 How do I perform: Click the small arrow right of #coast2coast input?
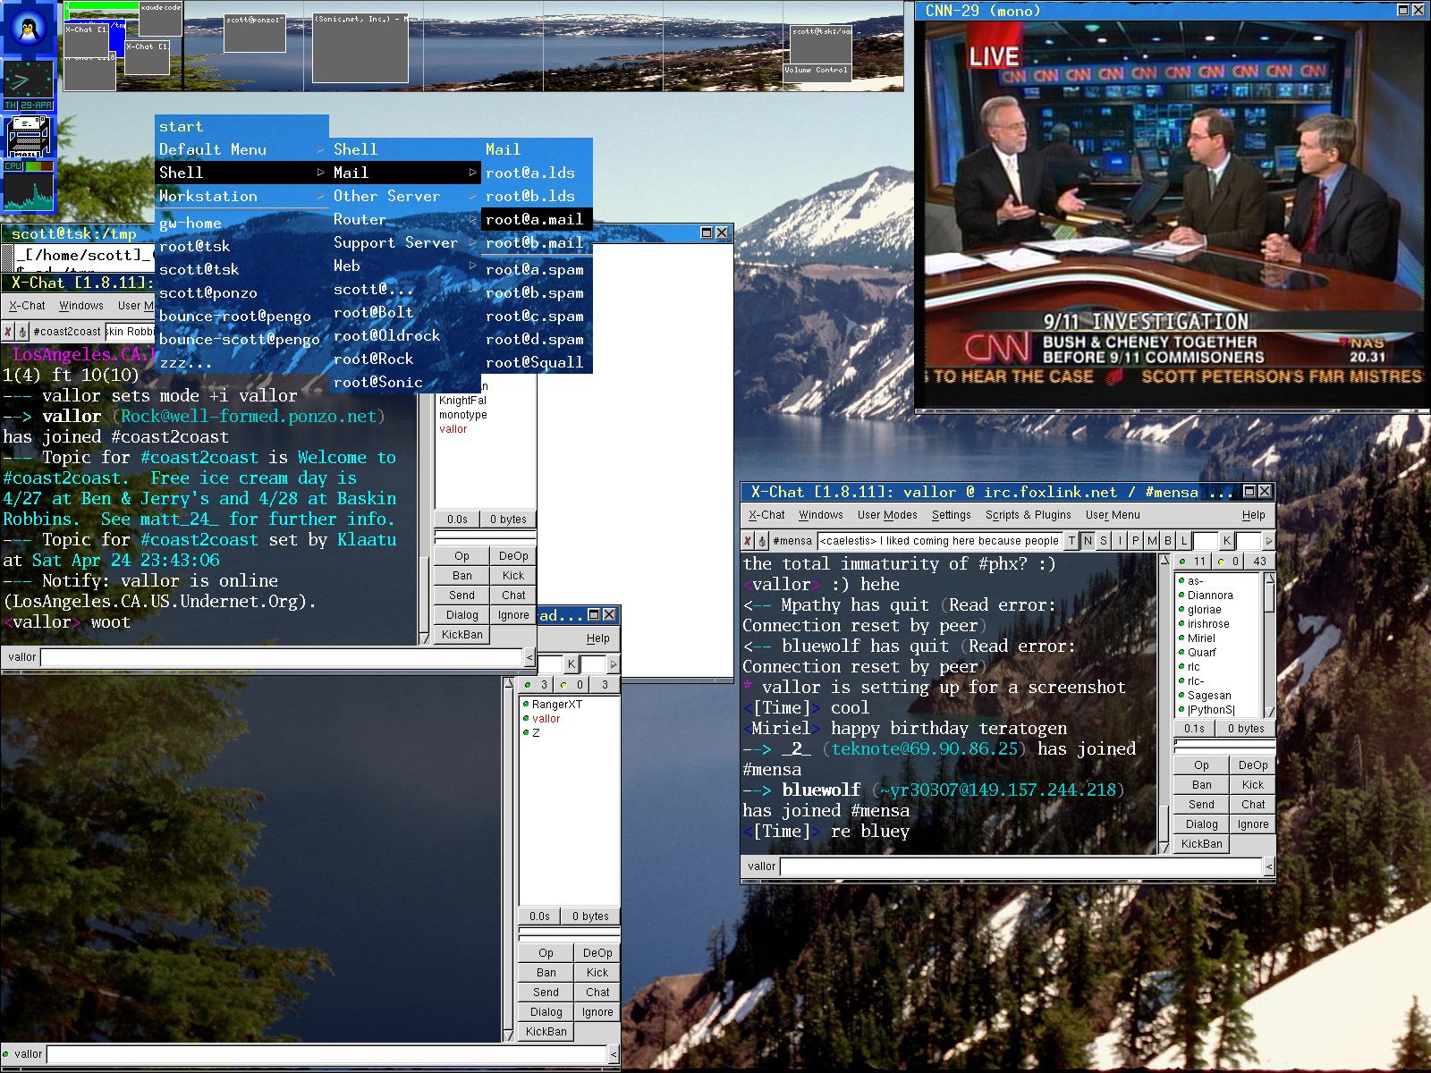529,657
